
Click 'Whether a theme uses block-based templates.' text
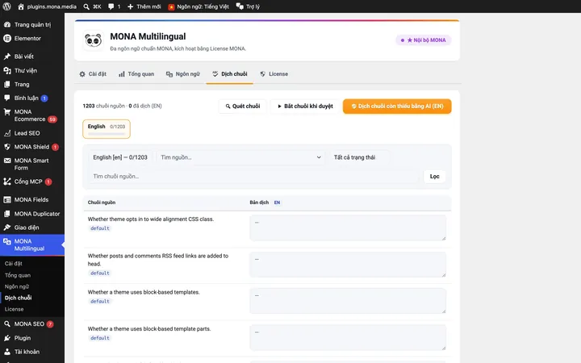click(144, 292)
